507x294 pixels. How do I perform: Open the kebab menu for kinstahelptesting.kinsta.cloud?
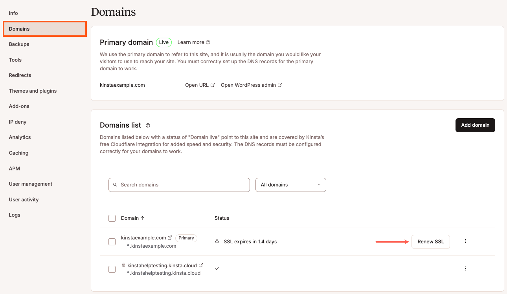point(466,268)
